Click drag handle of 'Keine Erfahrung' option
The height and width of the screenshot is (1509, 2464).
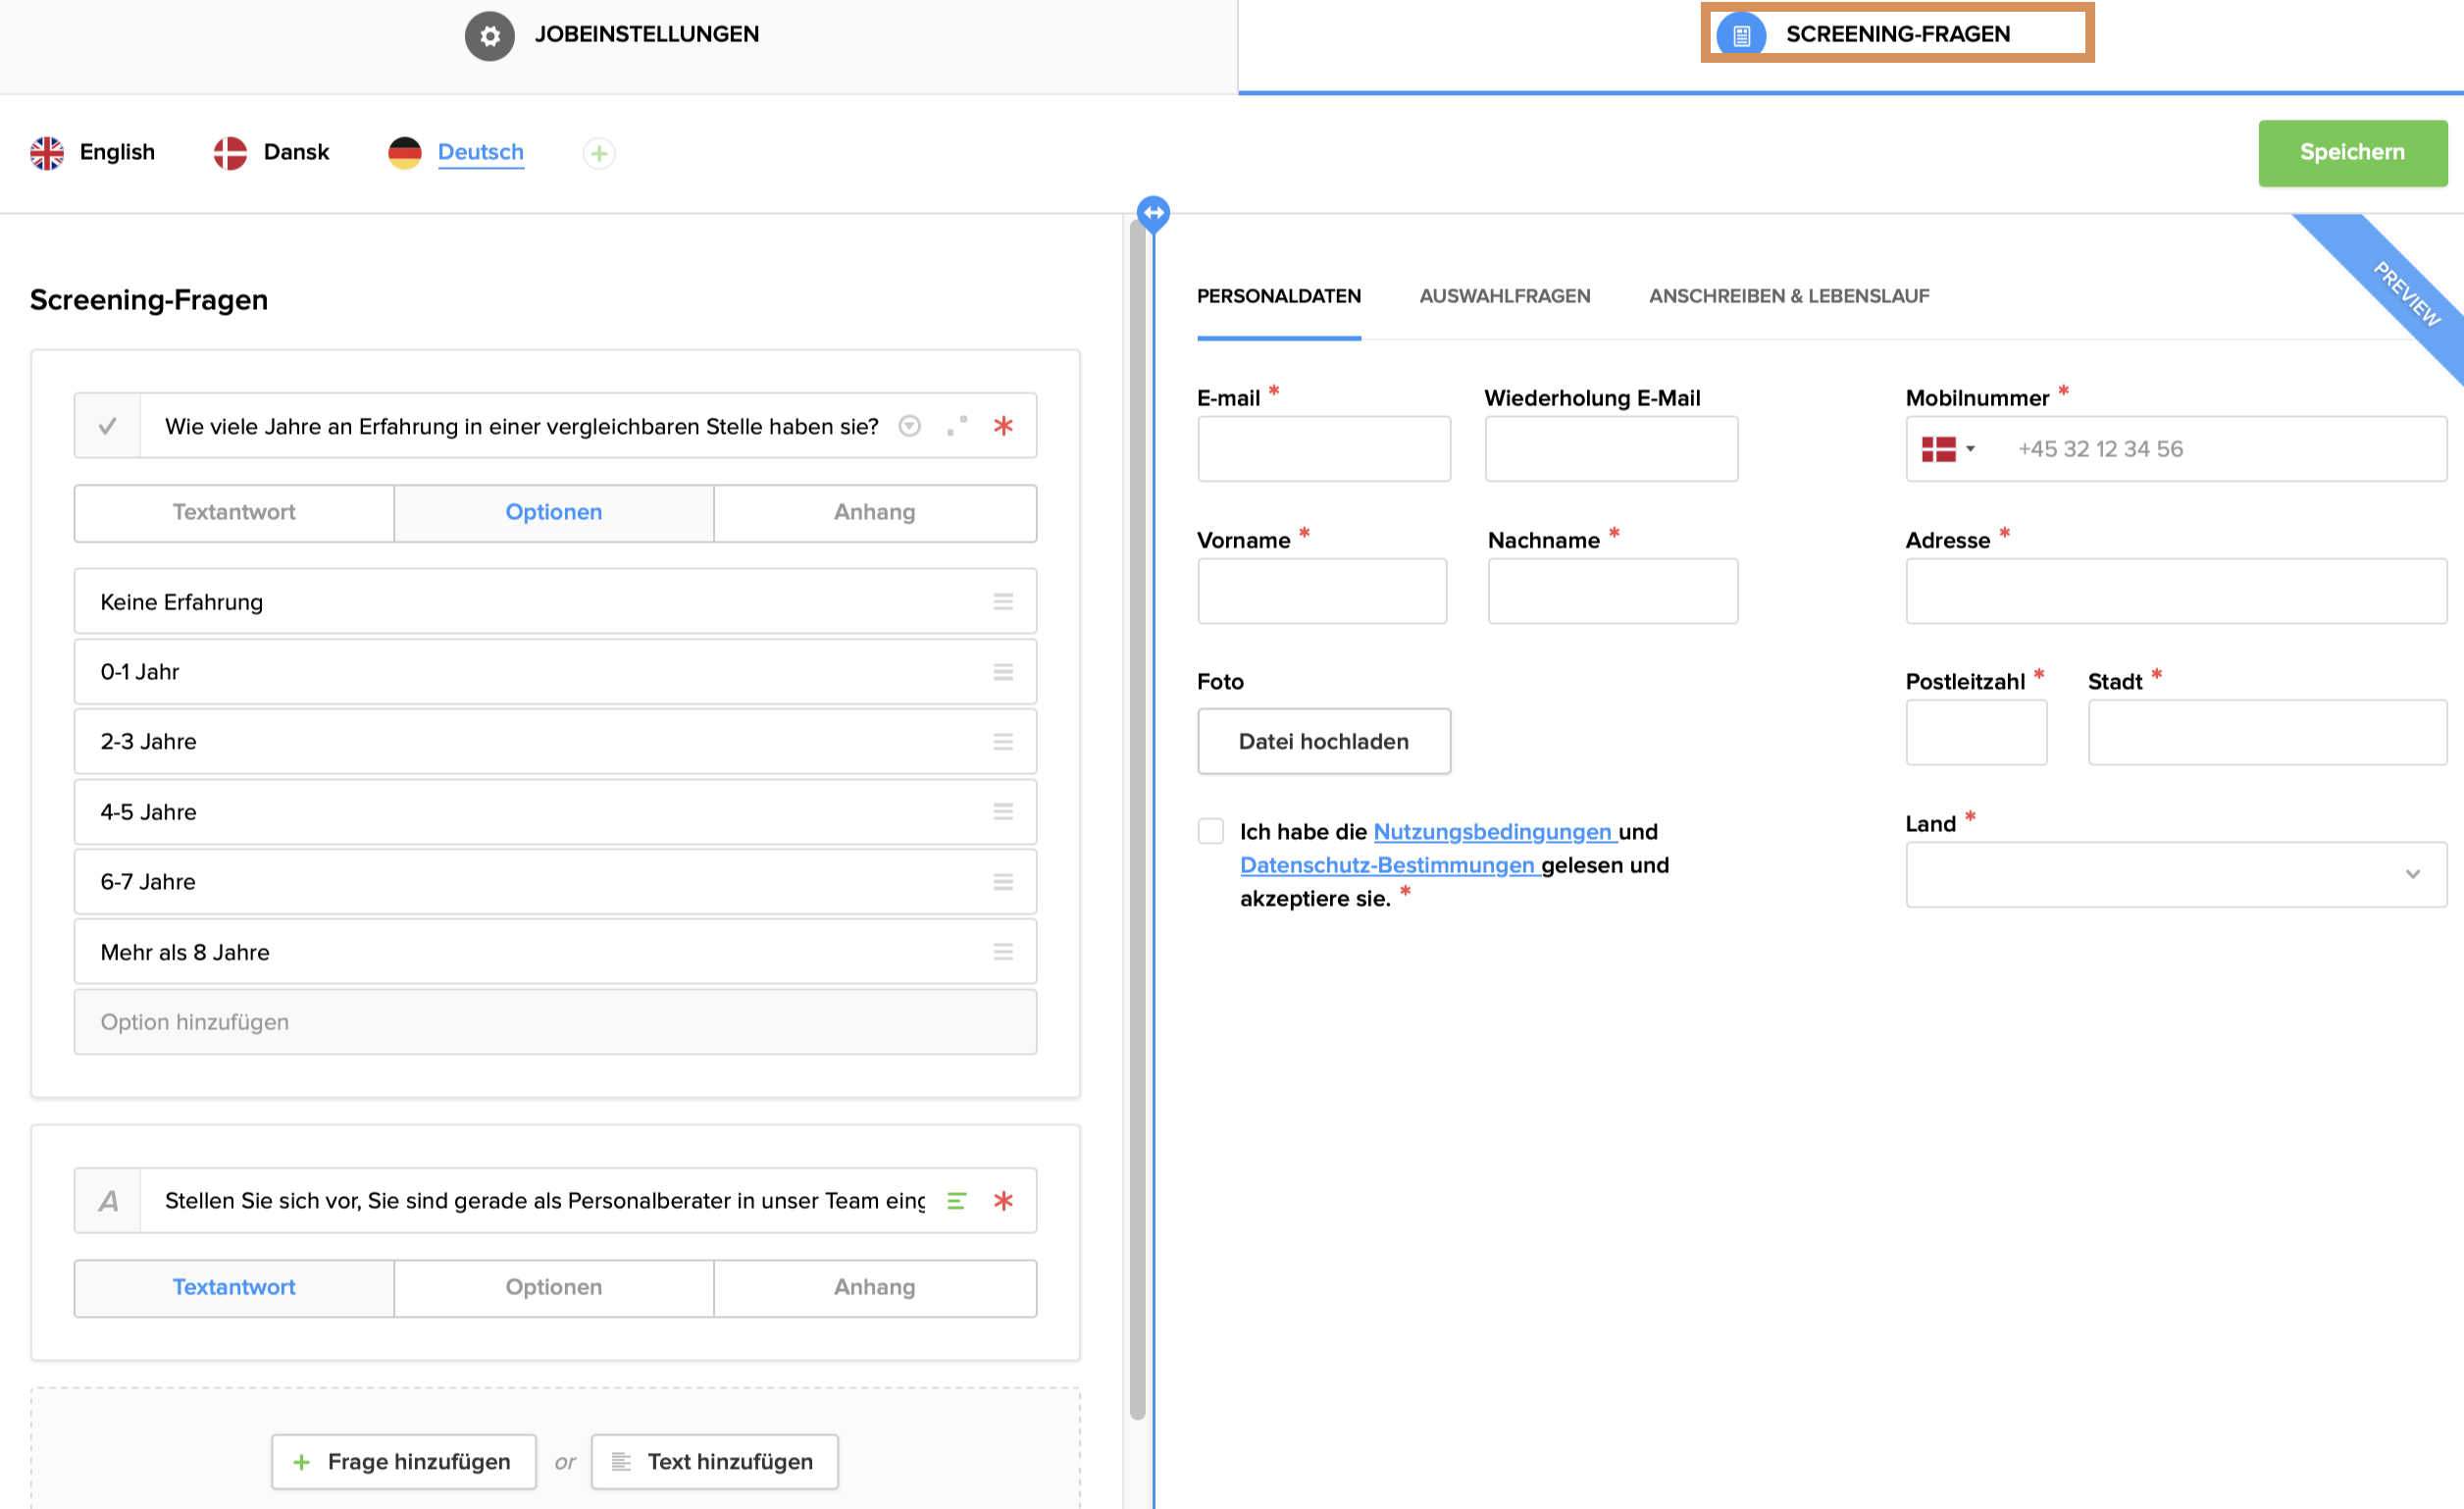click(x=1003, y=601)
